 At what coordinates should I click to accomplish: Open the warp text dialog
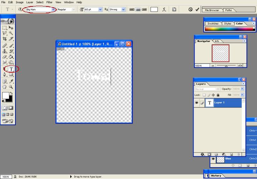click(x=164, y=10)
